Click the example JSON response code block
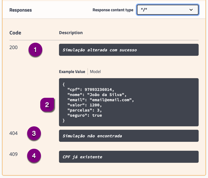Screen dimensions: 208x178 (x=129, y=102)
